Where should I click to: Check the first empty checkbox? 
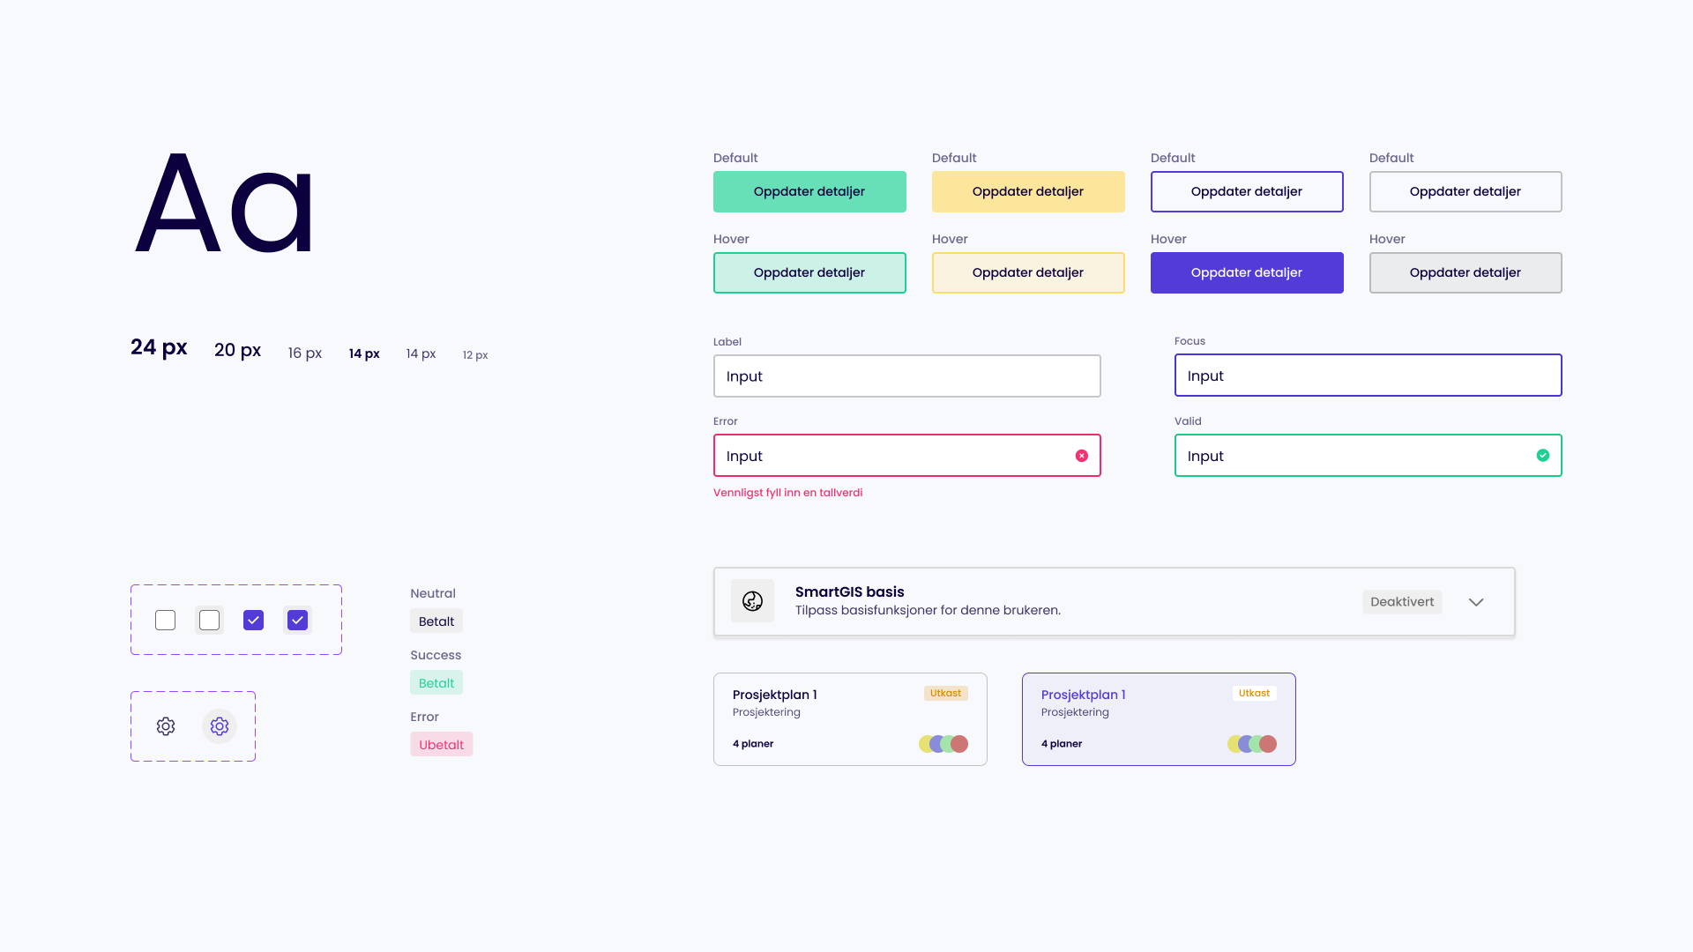pos(165,621)
